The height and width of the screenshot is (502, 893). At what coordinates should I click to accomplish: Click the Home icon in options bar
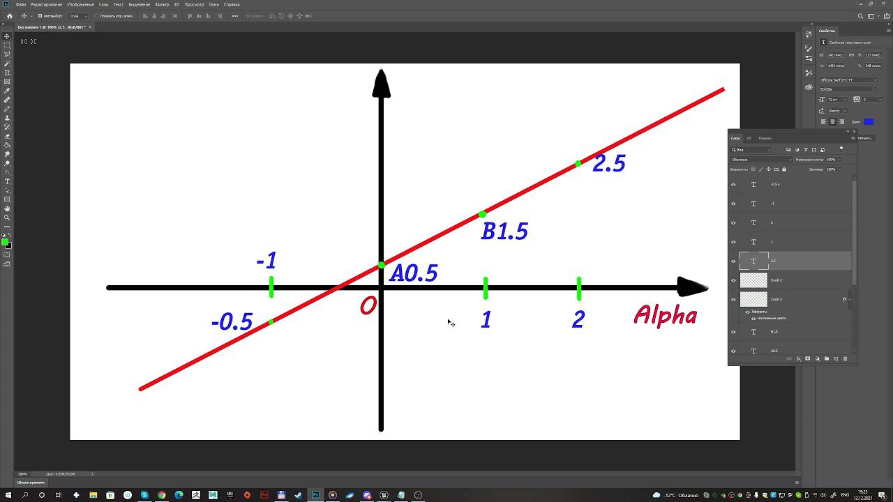pos(9,16)
